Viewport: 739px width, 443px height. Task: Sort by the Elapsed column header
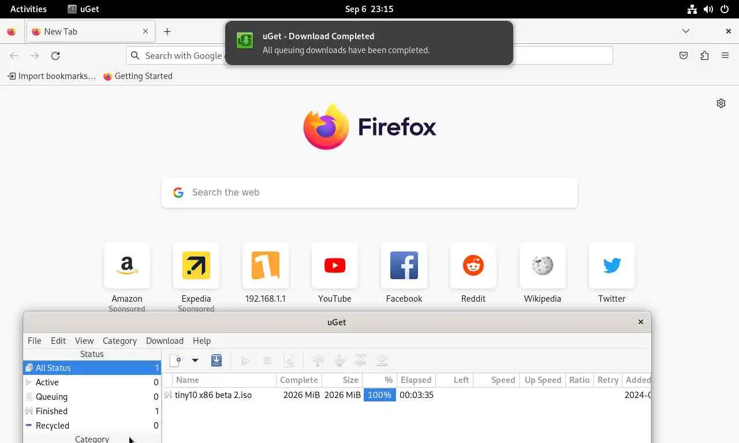(x=416, y=380)
